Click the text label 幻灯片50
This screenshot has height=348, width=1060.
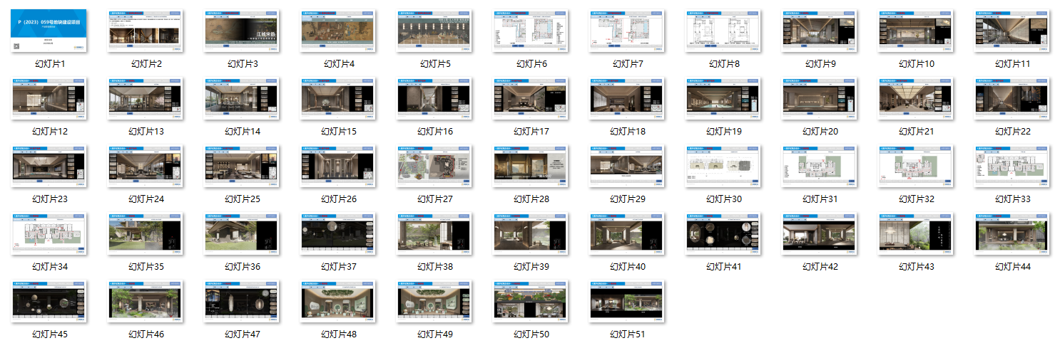pyautogui.click(x=532, y=334)
